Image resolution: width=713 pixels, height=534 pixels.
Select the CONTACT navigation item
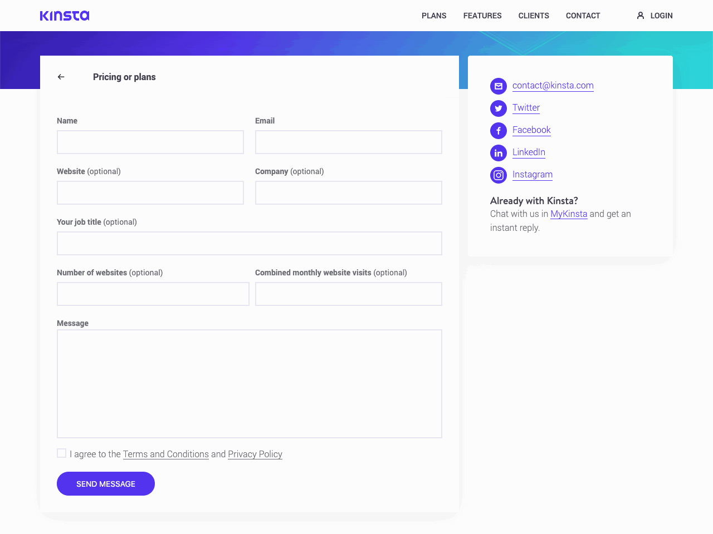tap(583, 16)
